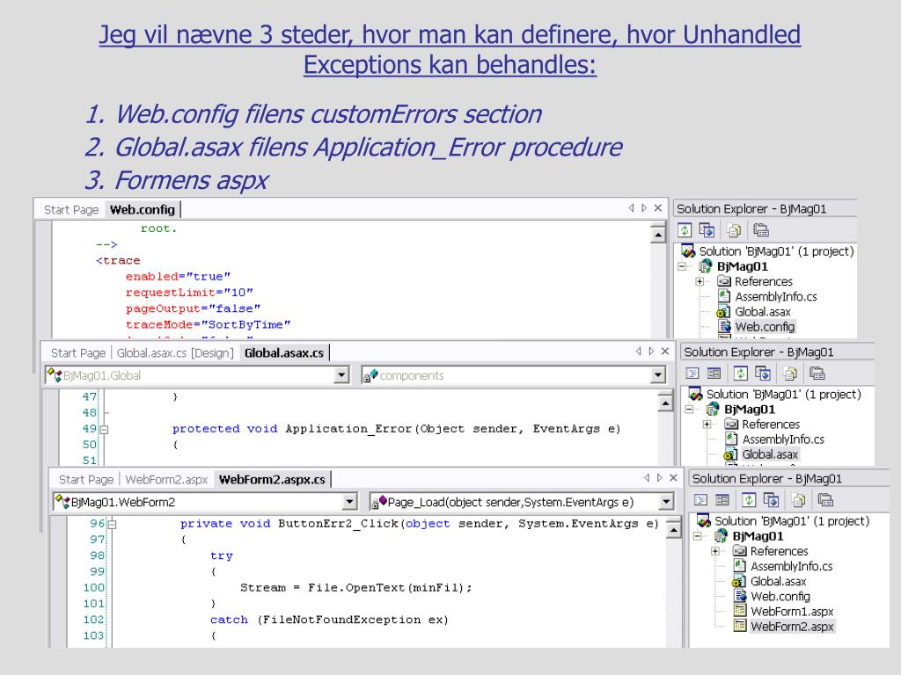Select the WebForm2.aspx.cs code tab
This screenshot has width=901, height=675.
pyautogui.click(x=272, y=479)
